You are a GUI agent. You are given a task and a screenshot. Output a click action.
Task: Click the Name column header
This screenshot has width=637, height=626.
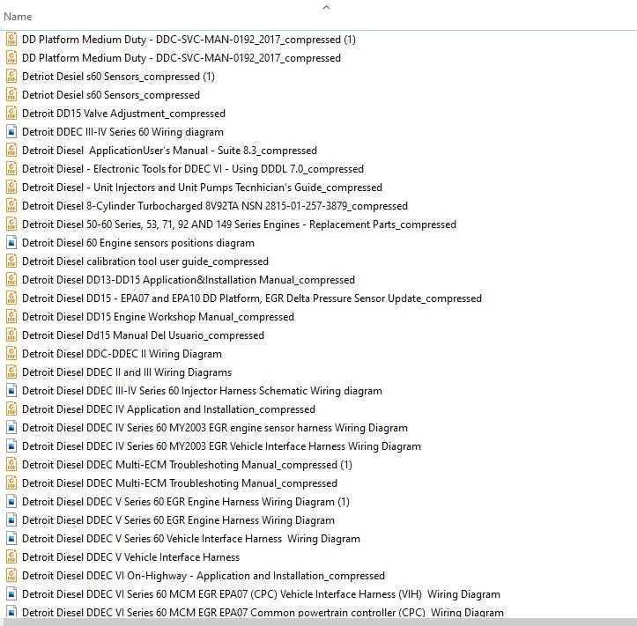[x=18, y=17]
